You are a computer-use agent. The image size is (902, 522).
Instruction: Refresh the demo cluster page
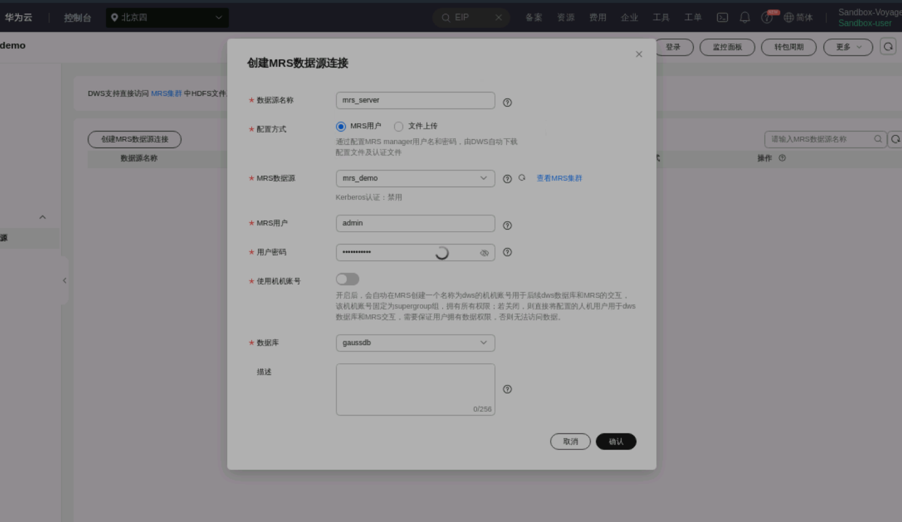click(x=888, y=47)
